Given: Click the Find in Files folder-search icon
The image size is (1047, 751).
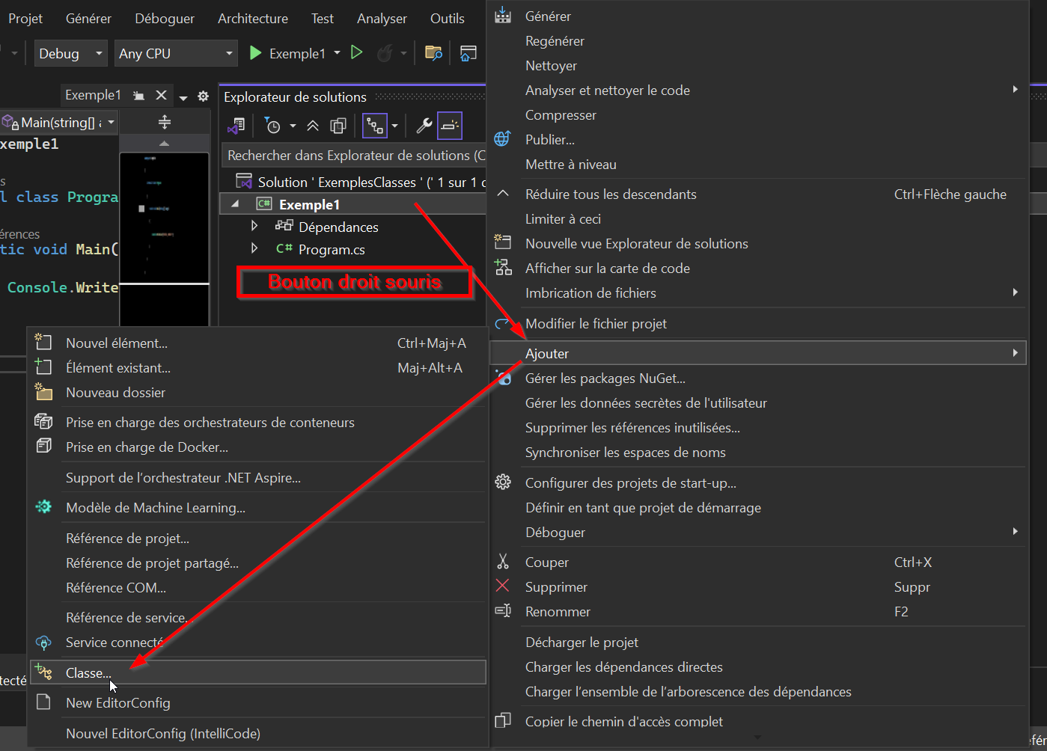Looking at the screenshot, I should [433, 53].
